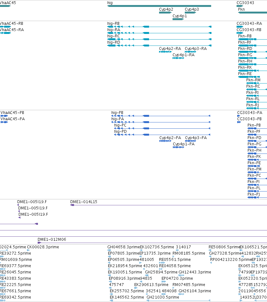The height and width of the screenshot is (302, 267).
Task: Select Pkn-PB protein
Action: pyautogui.click(x=257, y=128)
